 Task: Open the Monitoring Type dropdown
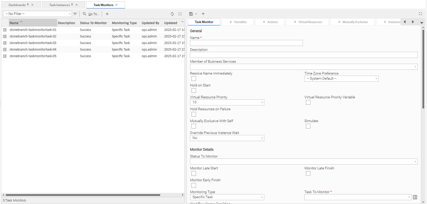(x=227, y=197)
